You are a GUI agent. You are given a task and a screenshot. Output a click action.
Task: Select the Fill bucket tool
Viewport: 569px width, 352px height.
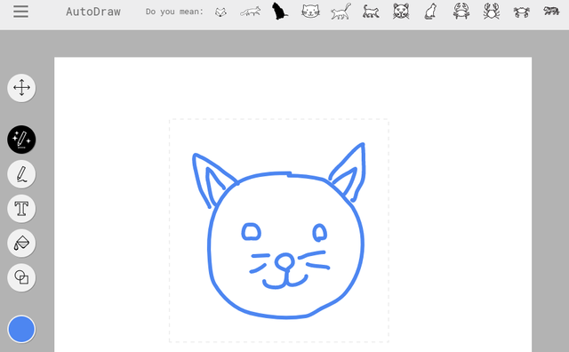(21, 244)
